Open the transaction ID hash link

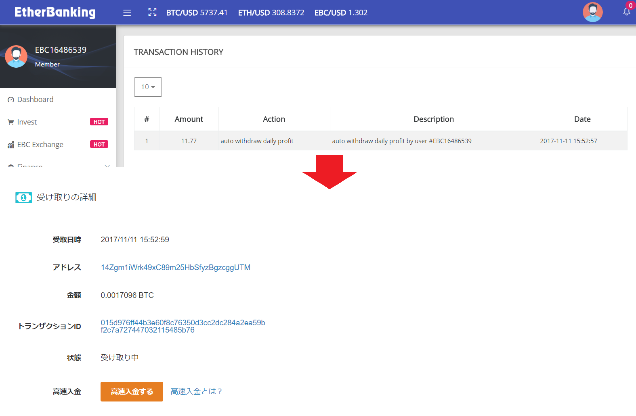tap(183, 327)
